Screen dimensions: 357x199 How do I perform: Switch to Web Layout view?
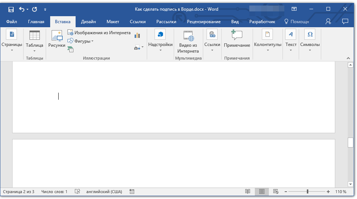pos(275,192)
